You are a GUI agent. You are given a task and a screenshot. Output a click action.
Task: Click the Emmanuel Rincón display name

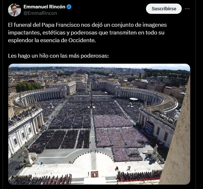[44, 7]
